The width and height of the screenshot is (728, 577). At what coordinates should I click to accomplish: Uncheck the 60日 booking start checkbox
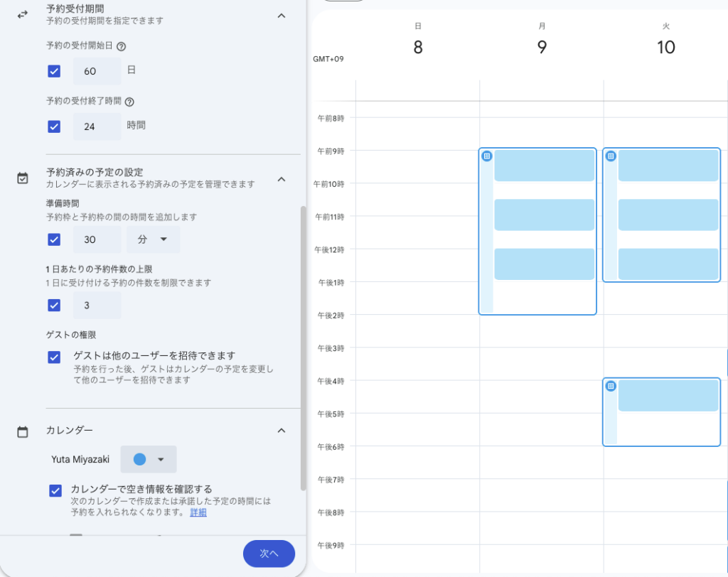tap(54, 71)
